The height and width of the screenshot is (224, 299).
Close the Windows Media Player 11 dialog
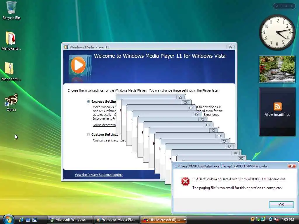(x=230, y=47)
